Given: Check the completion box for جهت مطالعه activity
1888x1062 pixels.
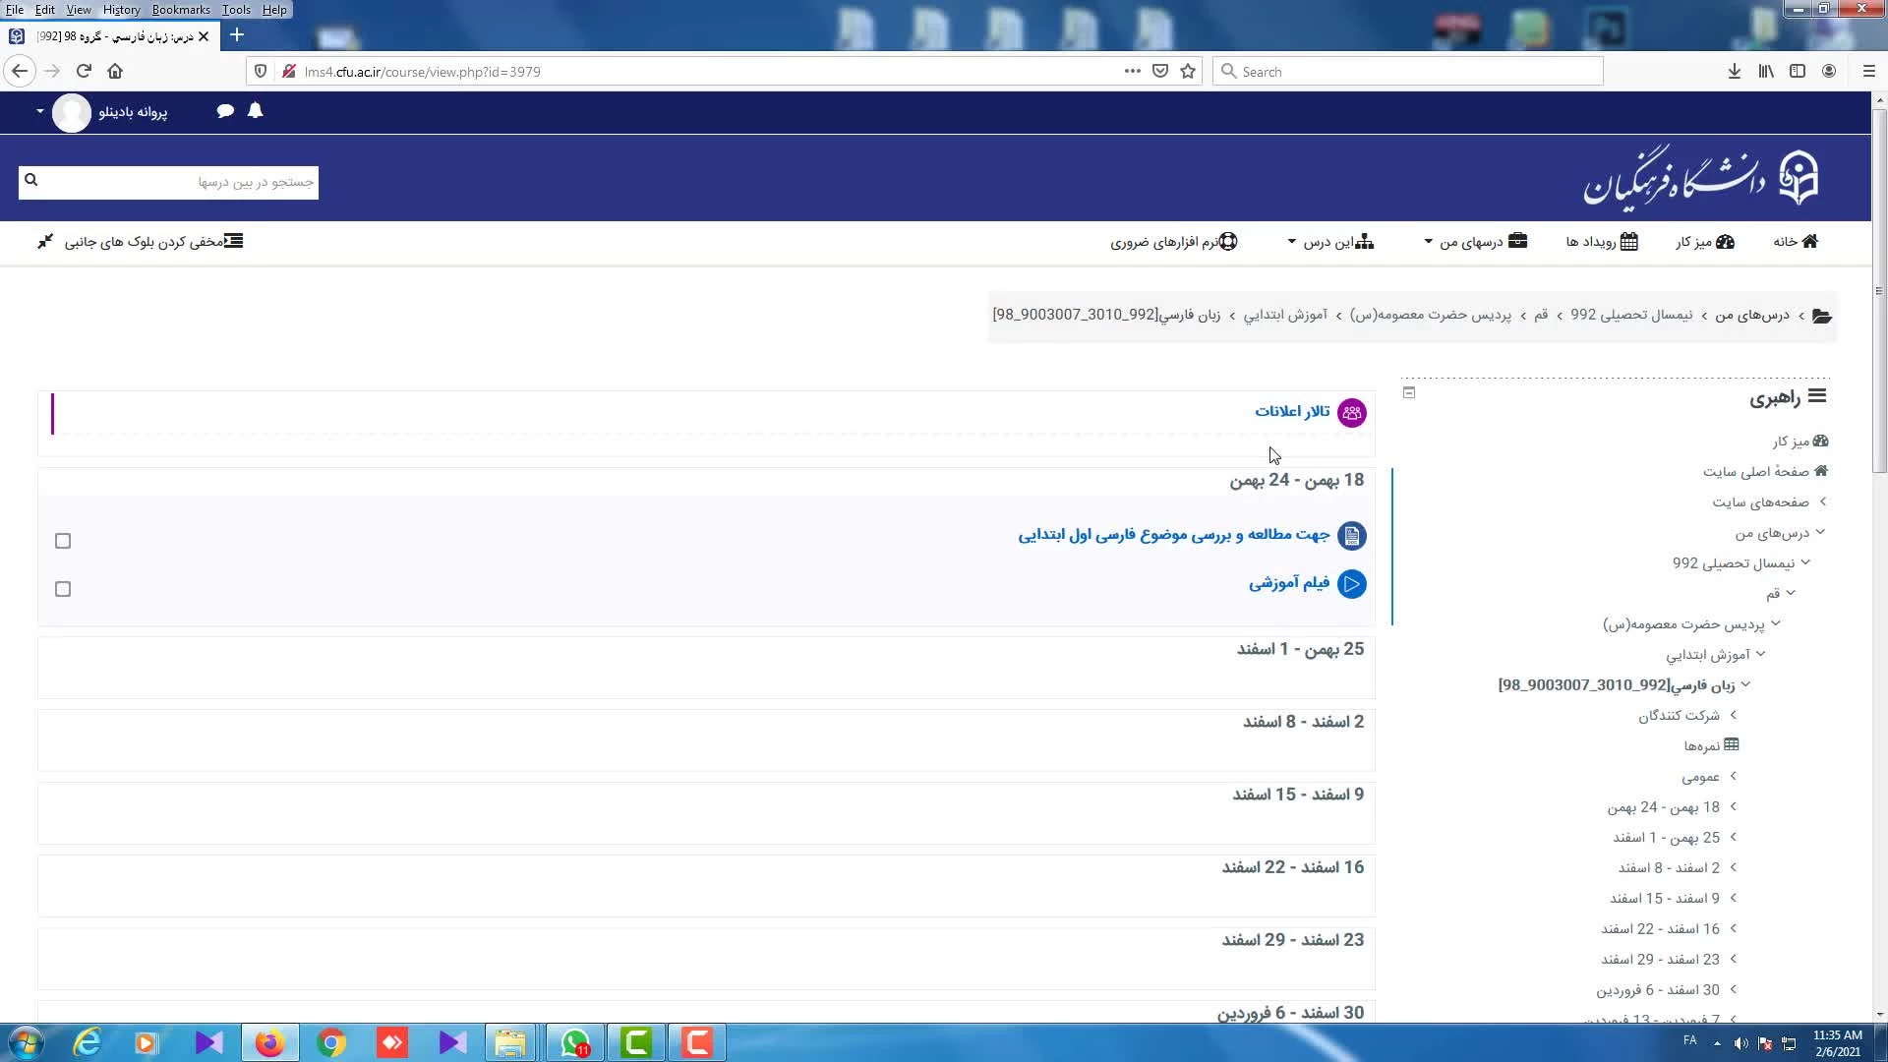Looking at the screenshot, I should tap(63, 541).
